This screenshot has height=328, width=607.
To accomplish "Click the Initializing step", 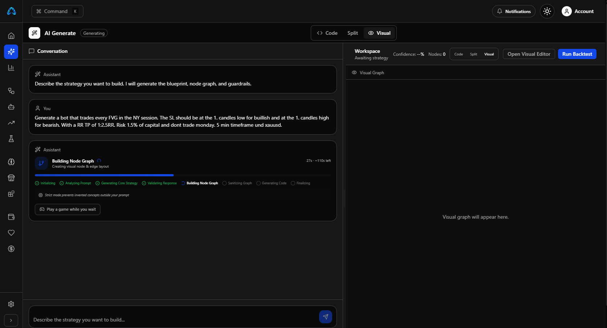I will [x=45, y=183].
